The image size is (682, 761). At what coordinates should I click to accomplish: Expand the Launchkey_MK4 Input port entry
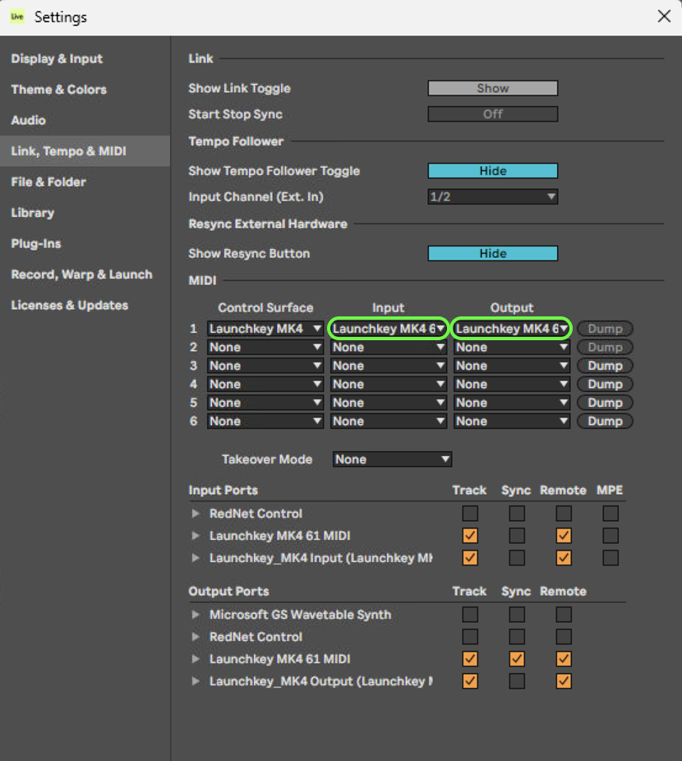coord(196,558)
